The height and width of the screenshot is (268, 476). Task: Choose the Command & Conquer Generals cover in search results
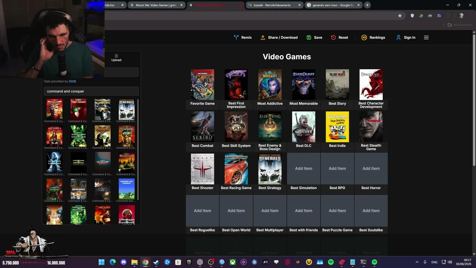pyautogui.click(x=126, y=109)
